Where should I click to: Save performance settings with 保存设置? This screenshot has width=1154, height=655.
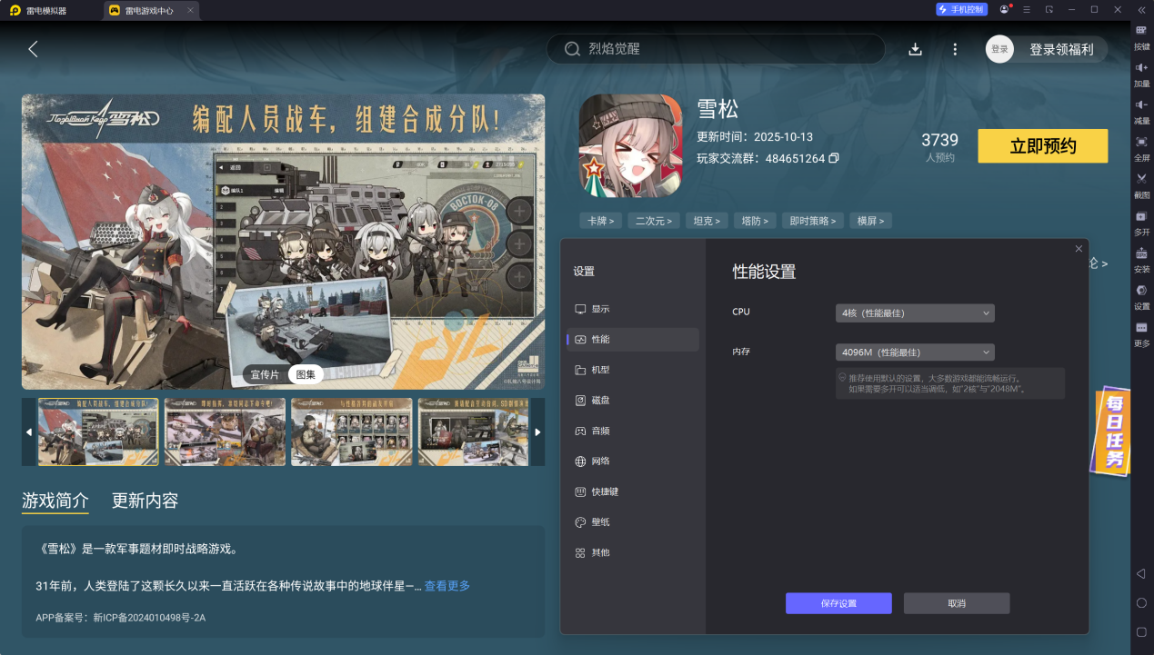click(838, 602)
